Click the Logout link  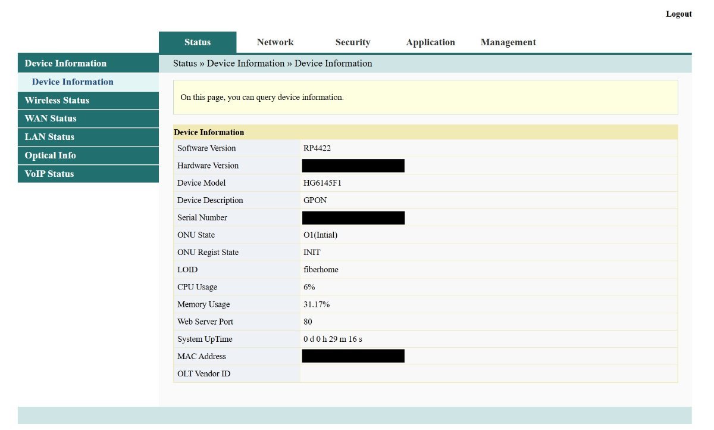678,14
